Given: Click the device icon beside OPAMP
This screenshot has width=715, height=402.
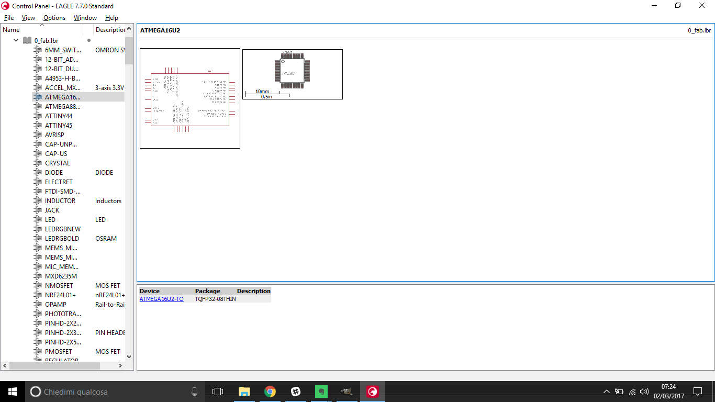Looking at the screenshot, I should [x=38, y=304].
